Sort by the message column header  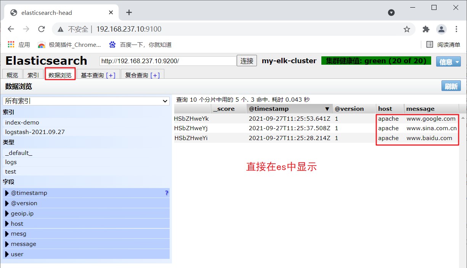(x=431, y=109)
